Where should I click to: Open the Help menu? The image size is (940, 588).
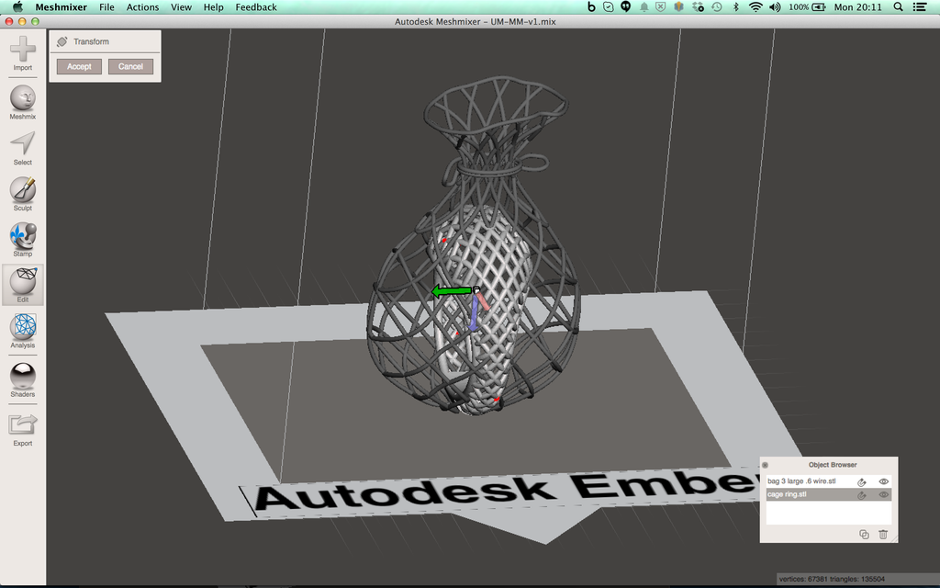pyautogui.click(x=213, y=7)
